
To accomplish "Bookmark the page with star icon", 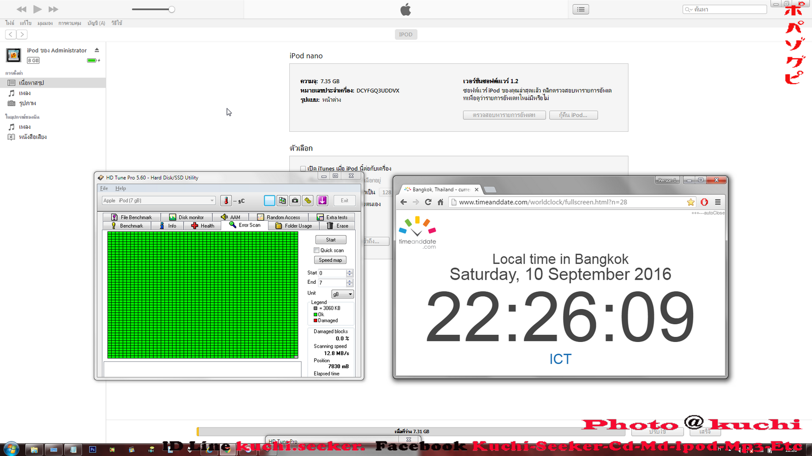I will [x=691, y=202].
